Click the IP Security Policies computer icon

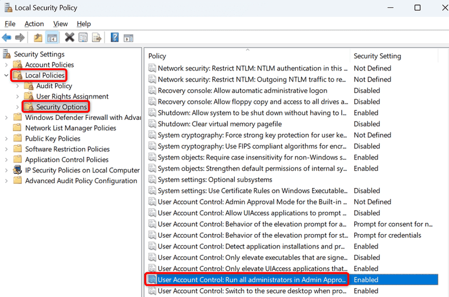tap(17, 170)
